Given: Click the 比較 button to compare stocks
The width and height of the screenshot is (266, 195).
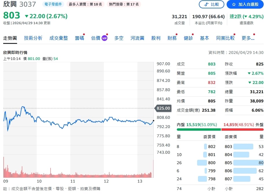Looking at the screenshot, I should coord(212,4).
